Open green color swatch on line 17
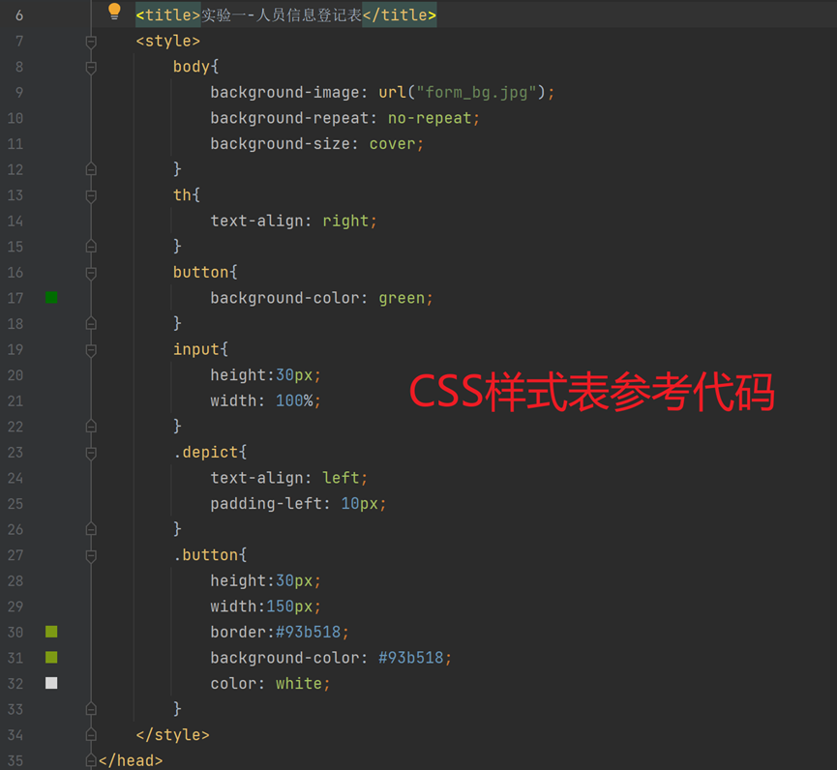This screenshot has height=770, width=837. [51, 298]
